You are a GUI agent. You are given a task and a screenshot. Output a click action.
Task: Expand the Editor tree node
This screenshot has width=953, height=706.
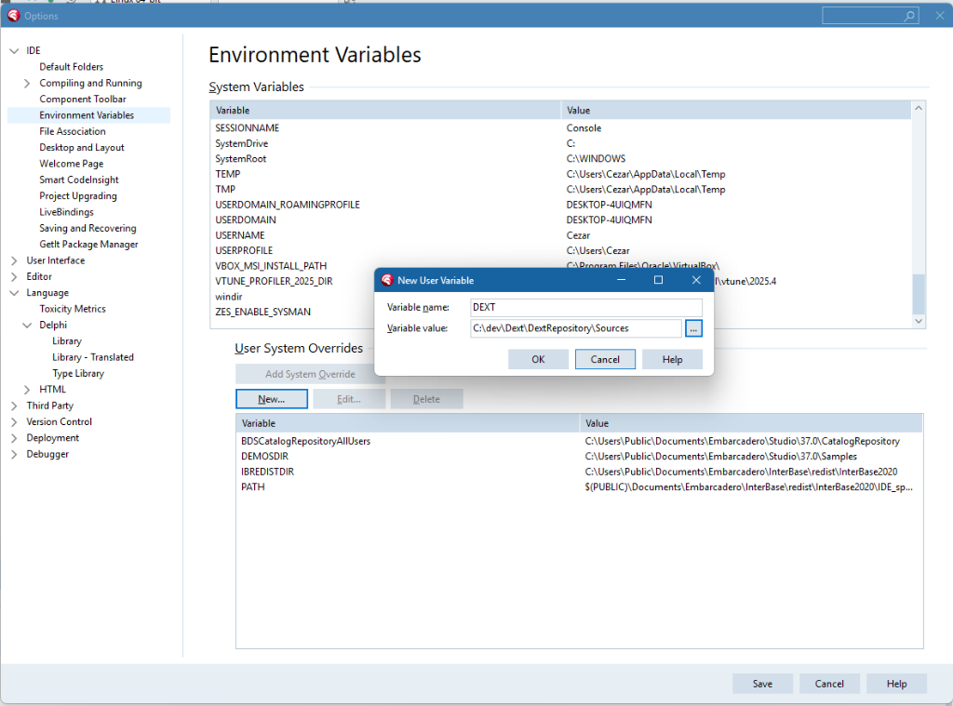[14, 277]
